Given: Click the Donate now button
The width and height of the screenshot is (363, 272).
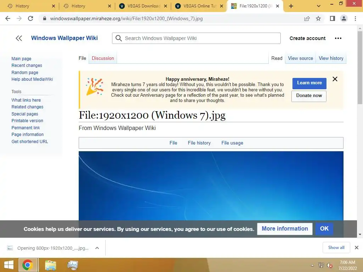Looking at the screenshot, I should [309, 96].
